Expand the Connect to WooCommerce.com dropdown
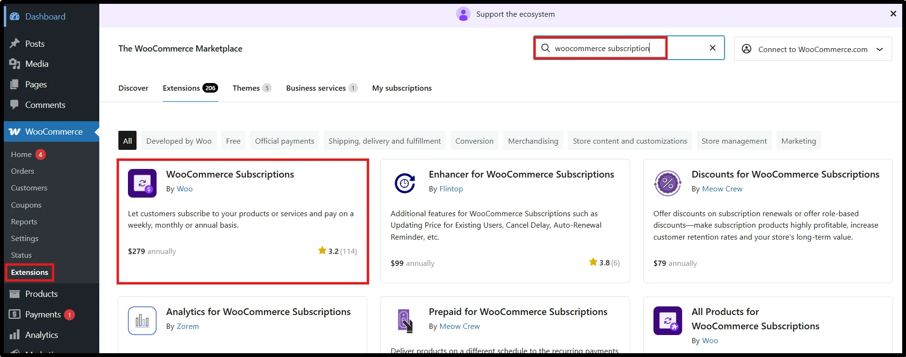The width and height of the screenshot is (906, 357). pos(880,49)
